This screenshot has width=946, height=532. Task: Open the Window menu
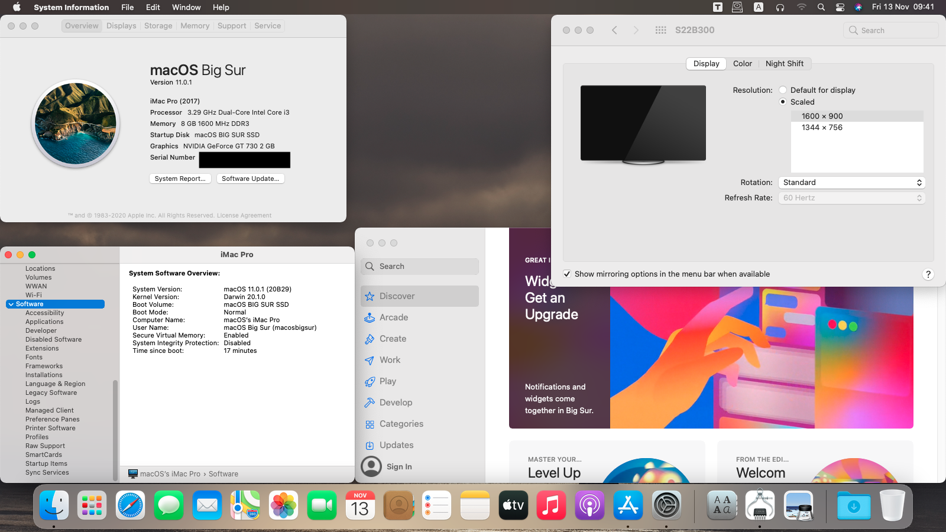coord(186,7)
